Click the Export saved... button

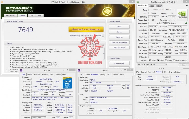pyautogui.click(x=119, y=63)
